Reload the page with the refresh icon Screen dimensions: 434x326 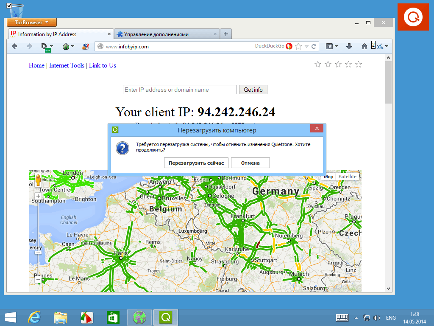click(314, 46)
